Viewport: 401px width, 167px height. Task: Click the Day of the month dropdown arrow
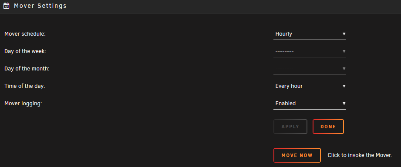(344, 69)
